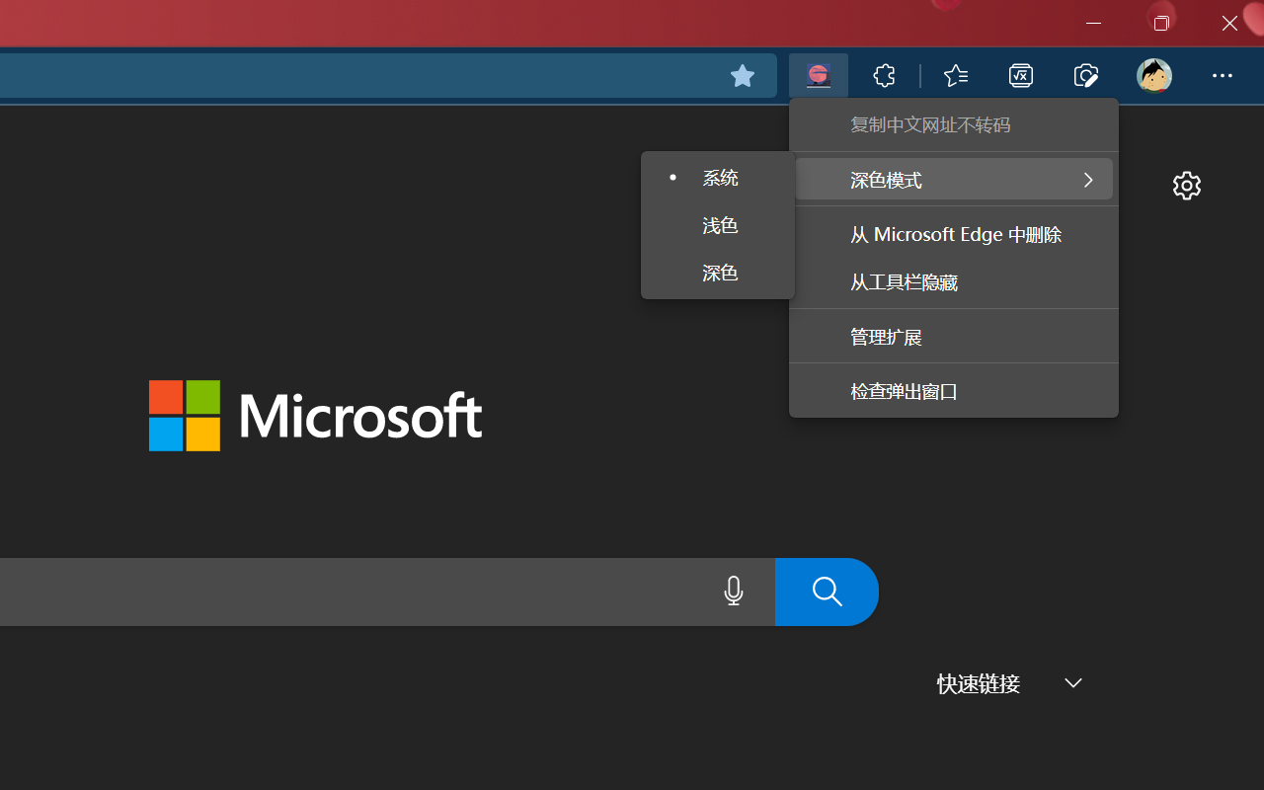Viewport: 1264px width, 790px height.
Task: Click 复制中文网址不转码 menu entry
Action: tap(954, 125)
